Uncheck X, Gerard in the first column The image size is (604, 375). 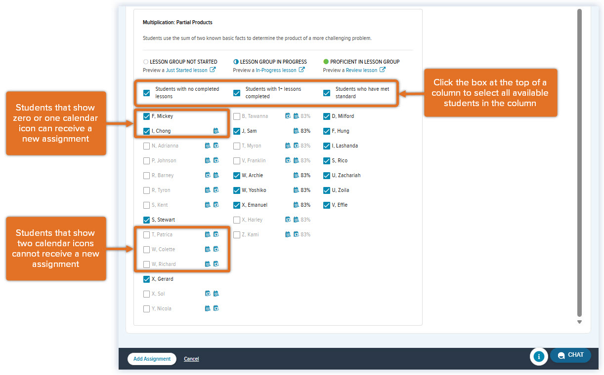click(x=146, y=279)
